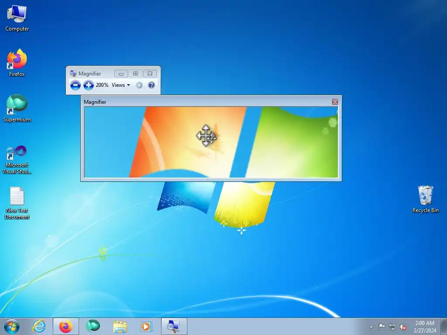Select the Recycle Bin desktop icon
The image size is (447, 335).
pos(425,199)
